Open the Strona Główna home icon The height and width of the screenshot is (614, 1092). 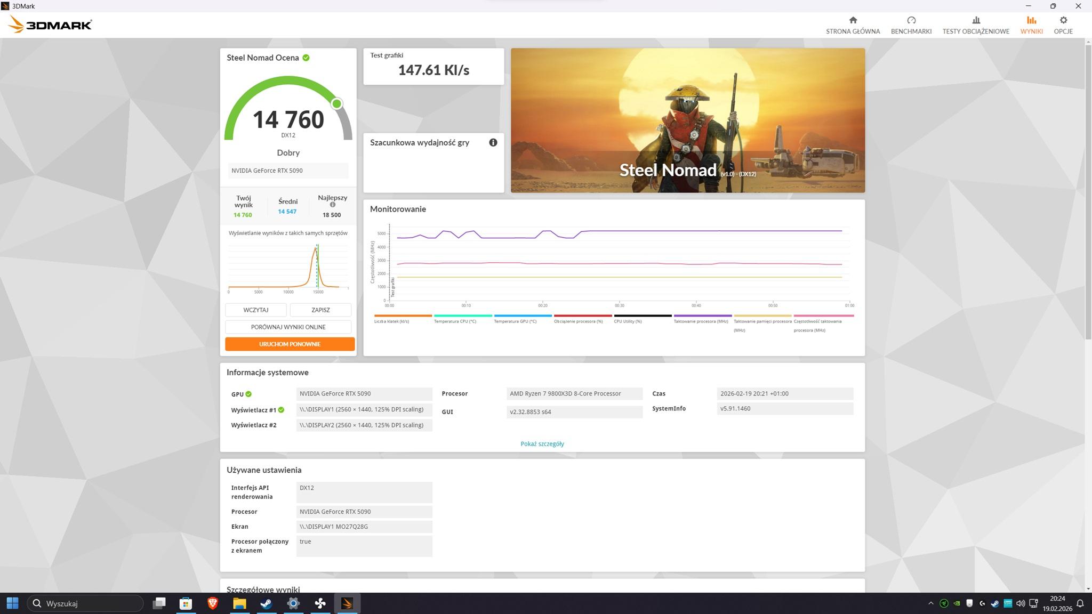(853, 20)
